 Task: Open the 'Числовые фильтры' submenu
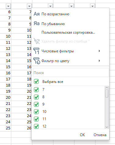70,51
